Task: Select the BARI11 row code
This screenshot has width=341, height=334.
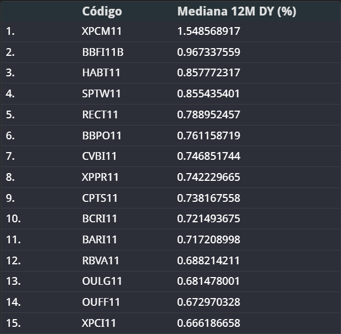Action: point(99,240)
